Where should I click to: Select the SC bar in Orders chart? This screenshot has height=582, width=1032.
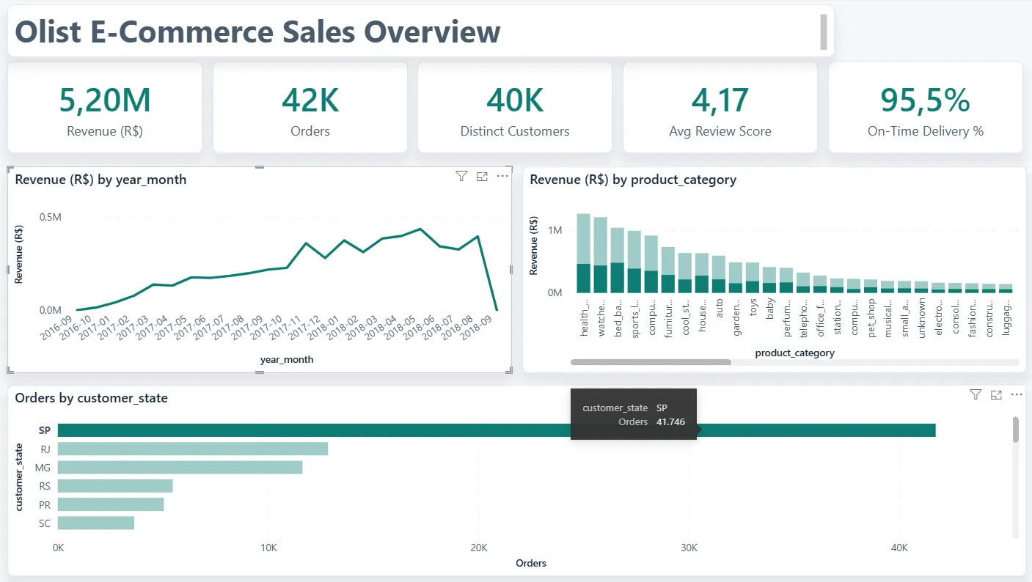(96, 523)
